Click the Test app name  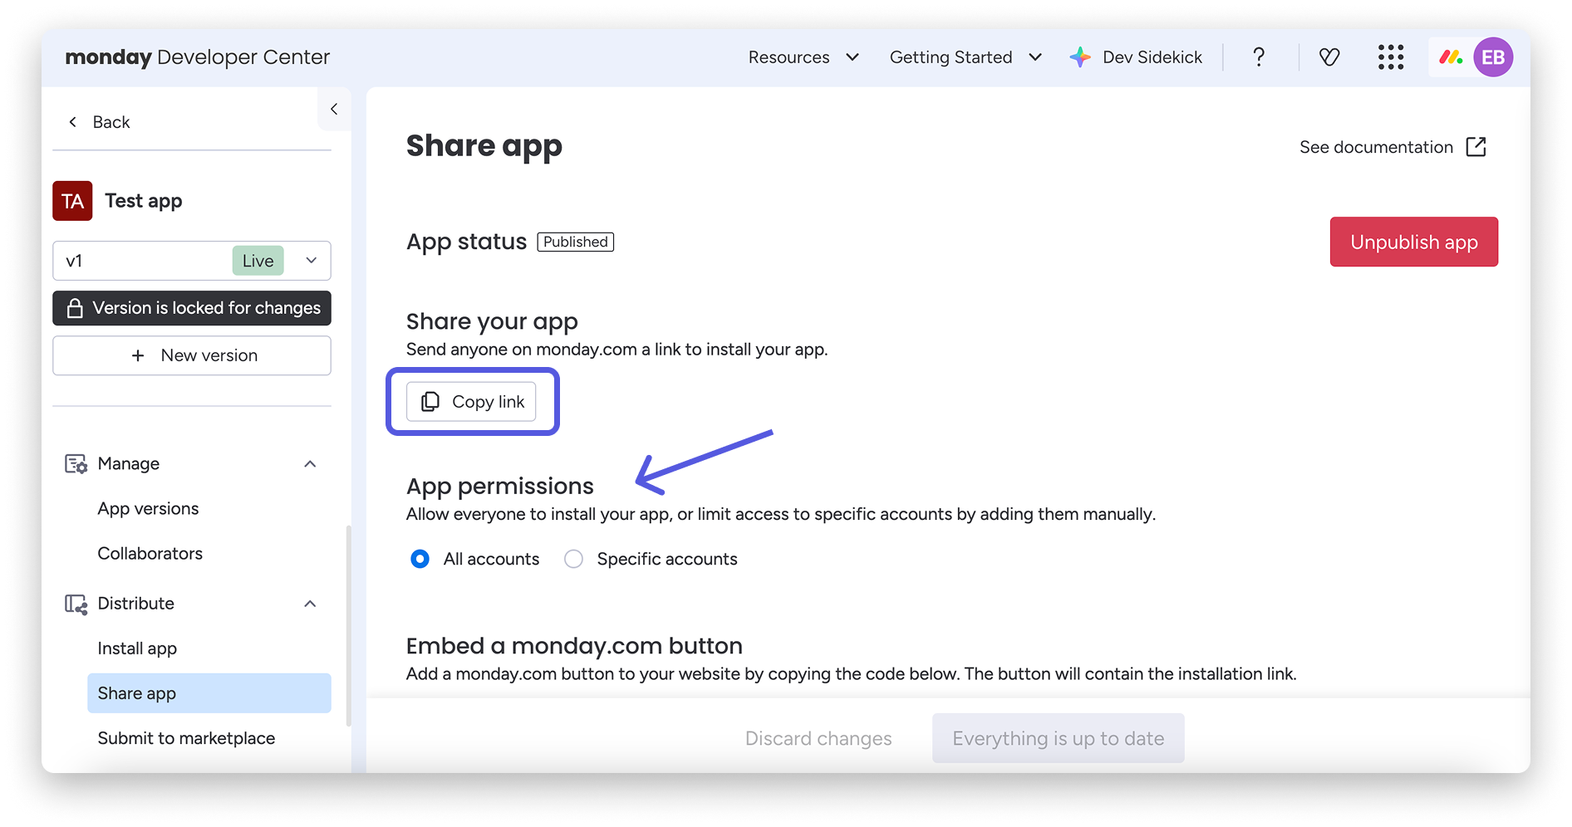pyautogui.click(x=144, y=201)
